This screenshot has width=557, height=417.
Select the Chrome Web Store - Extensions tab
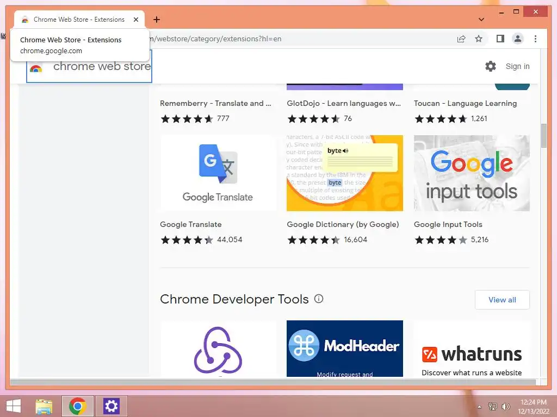click(x=79, y=20)
